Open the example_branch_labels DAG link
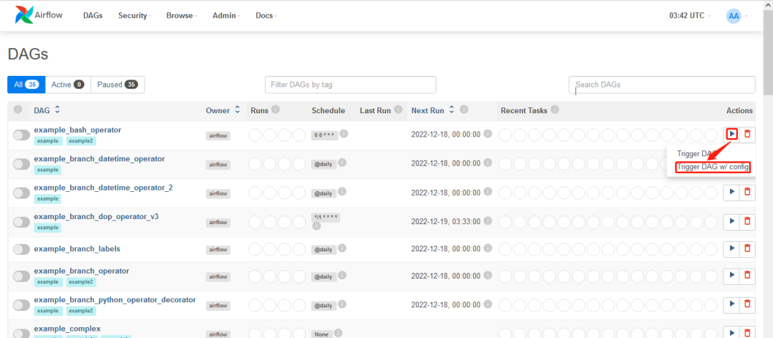This screenshot has height=338, width=773. click(77, 248)
